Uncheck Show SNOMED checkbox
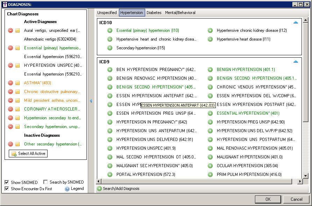This screenshot has width=312, height=206. [x=7, y=182]
